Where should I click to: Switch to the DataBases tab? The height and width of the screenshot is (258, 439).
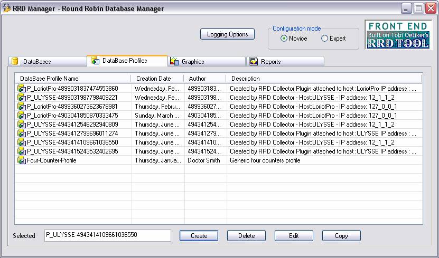(48, 62)
